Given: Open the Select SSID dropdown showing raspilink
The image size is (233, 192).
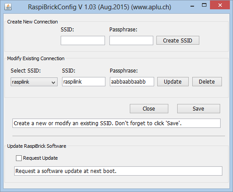Looking at the screenshot, I should [34, 82].
